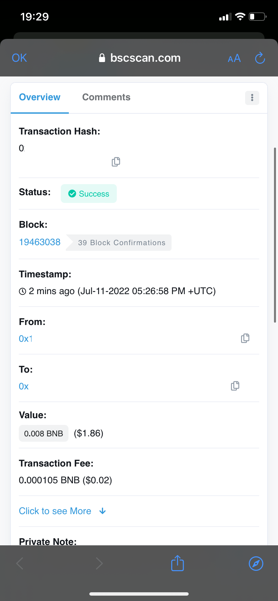Tap the AA text size button
Screen dimensions: 278x601
234,58
